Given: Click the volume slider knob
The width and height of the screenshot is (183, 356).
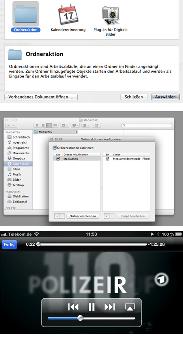Looking at the screenshot, I should 80,318.
